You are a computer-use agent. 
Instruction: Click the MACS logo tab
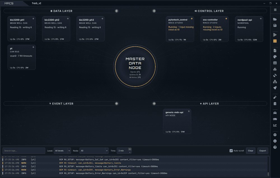[x=9, y=3]
